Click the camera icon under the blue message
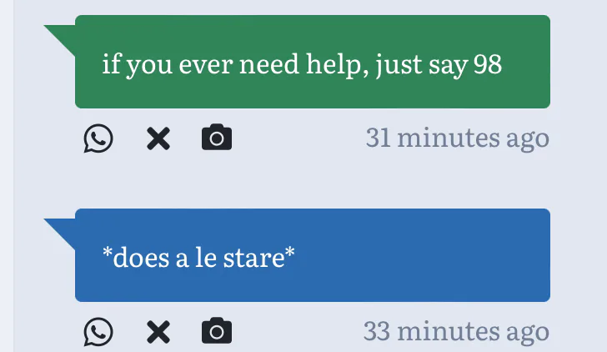 [x=217, y=332]
